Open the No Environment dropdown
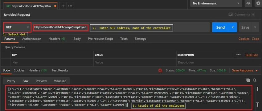The height and width of the screenshot is (111, 262). pos(216,3)
